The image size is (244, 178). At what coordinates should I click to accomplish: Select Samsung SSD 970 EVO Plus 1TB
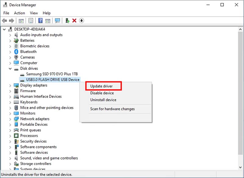tap(52, 74)
